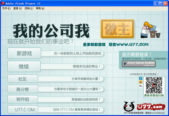Click the third share icon below Weibo
Screen dimensions: 169x116
(141, 86)
